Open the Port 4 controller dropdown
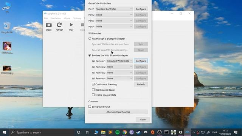This screenshot has width=242, height=136. [x=114, y=26]
